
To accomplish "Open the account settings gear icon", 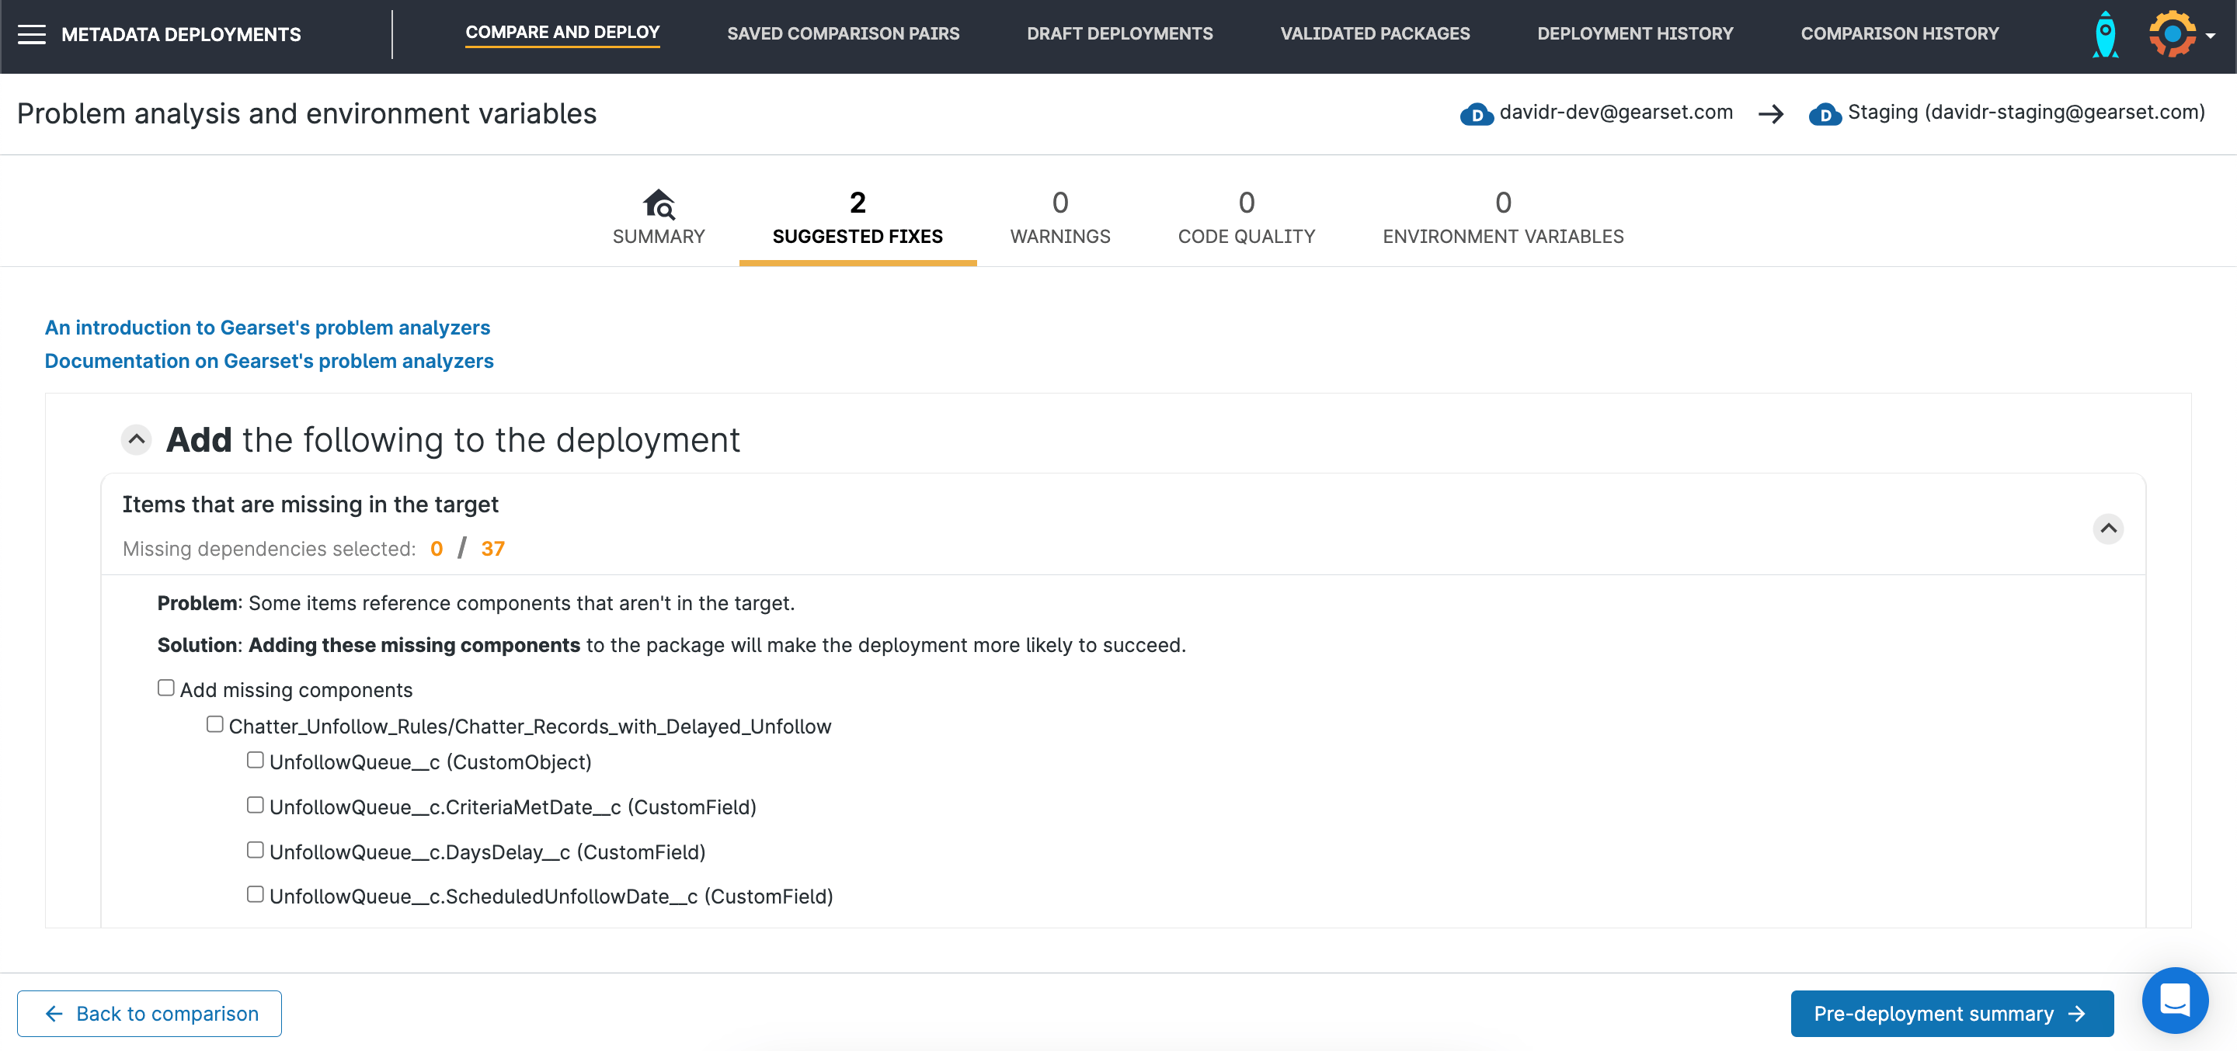I will point(2171,34).
